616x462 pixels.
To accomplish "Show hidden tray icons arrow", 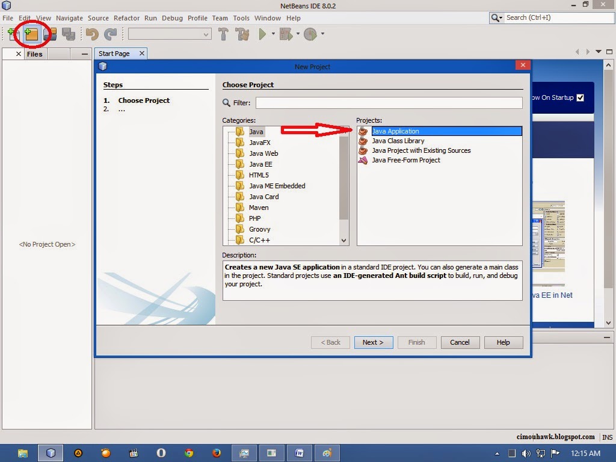I will point(497,454).
